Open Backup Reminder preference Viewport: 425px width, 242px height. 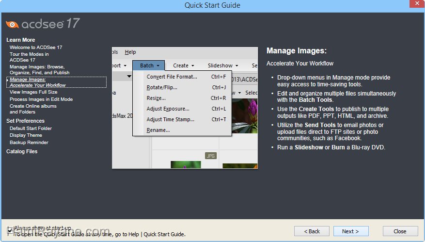29,143
